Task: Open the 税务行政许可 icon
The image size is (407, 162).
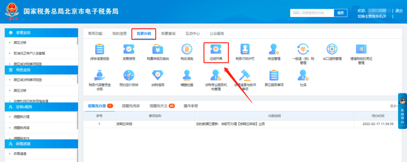Action: (245, 49)
